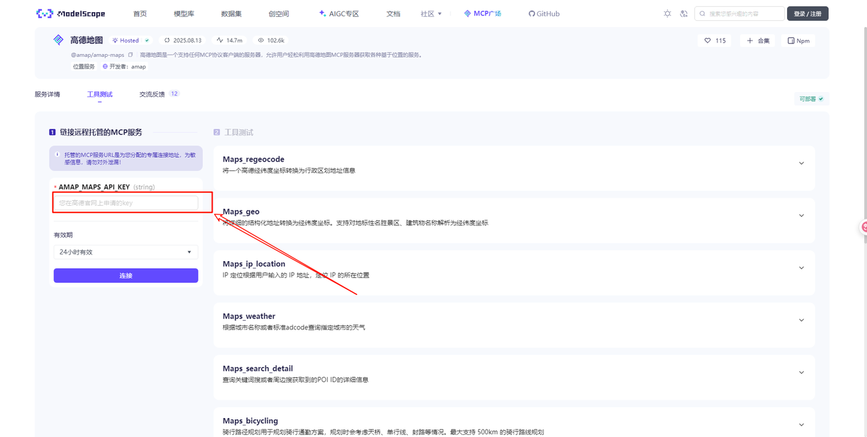Switch to the 交流反馈 tab
Image resolution: width=867 pixels, height=437 pixels.
[152, 94]
